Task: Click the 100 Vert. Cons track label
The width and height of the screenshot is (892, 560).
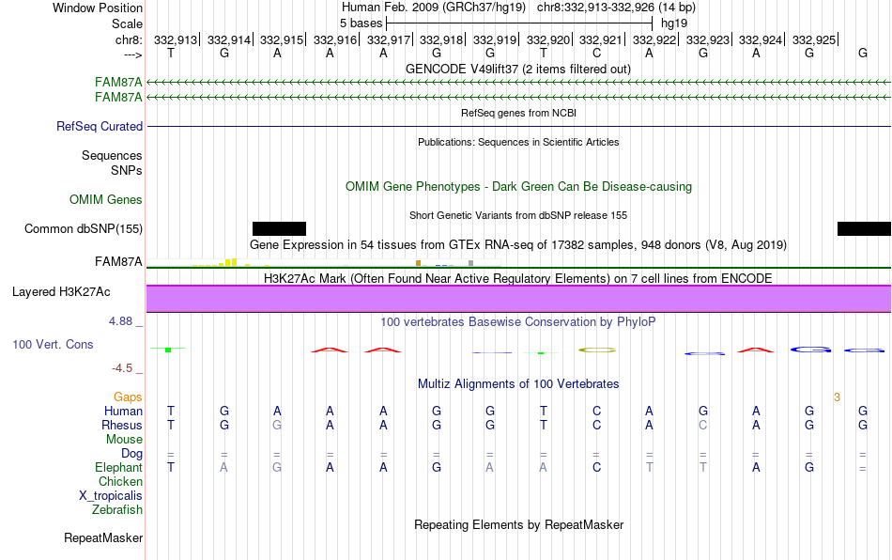Action: [x=53, y=344]
